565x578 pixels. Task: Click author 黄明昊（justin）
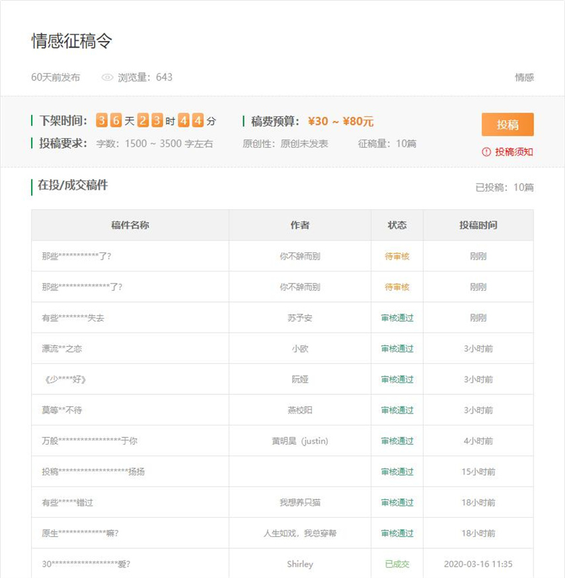tap(299, 441)
